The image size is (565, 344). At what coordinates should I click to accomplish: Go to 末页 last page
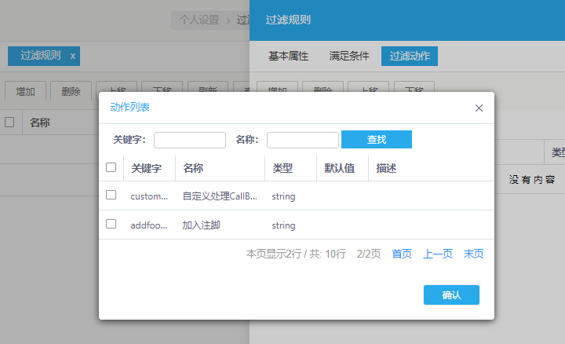click(x=473, y=254)
